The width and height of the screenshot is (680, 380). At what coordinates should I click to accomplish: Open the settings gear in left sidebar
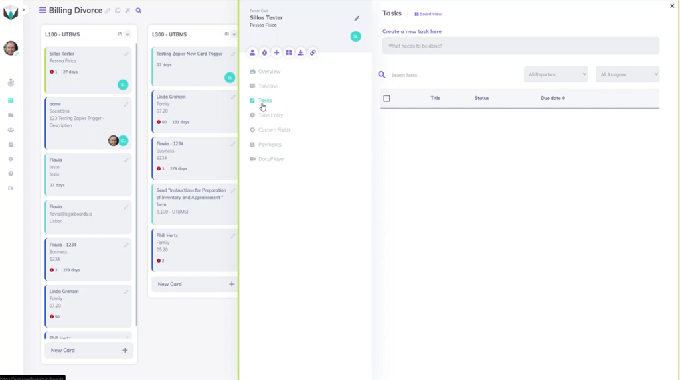point(11,159)
